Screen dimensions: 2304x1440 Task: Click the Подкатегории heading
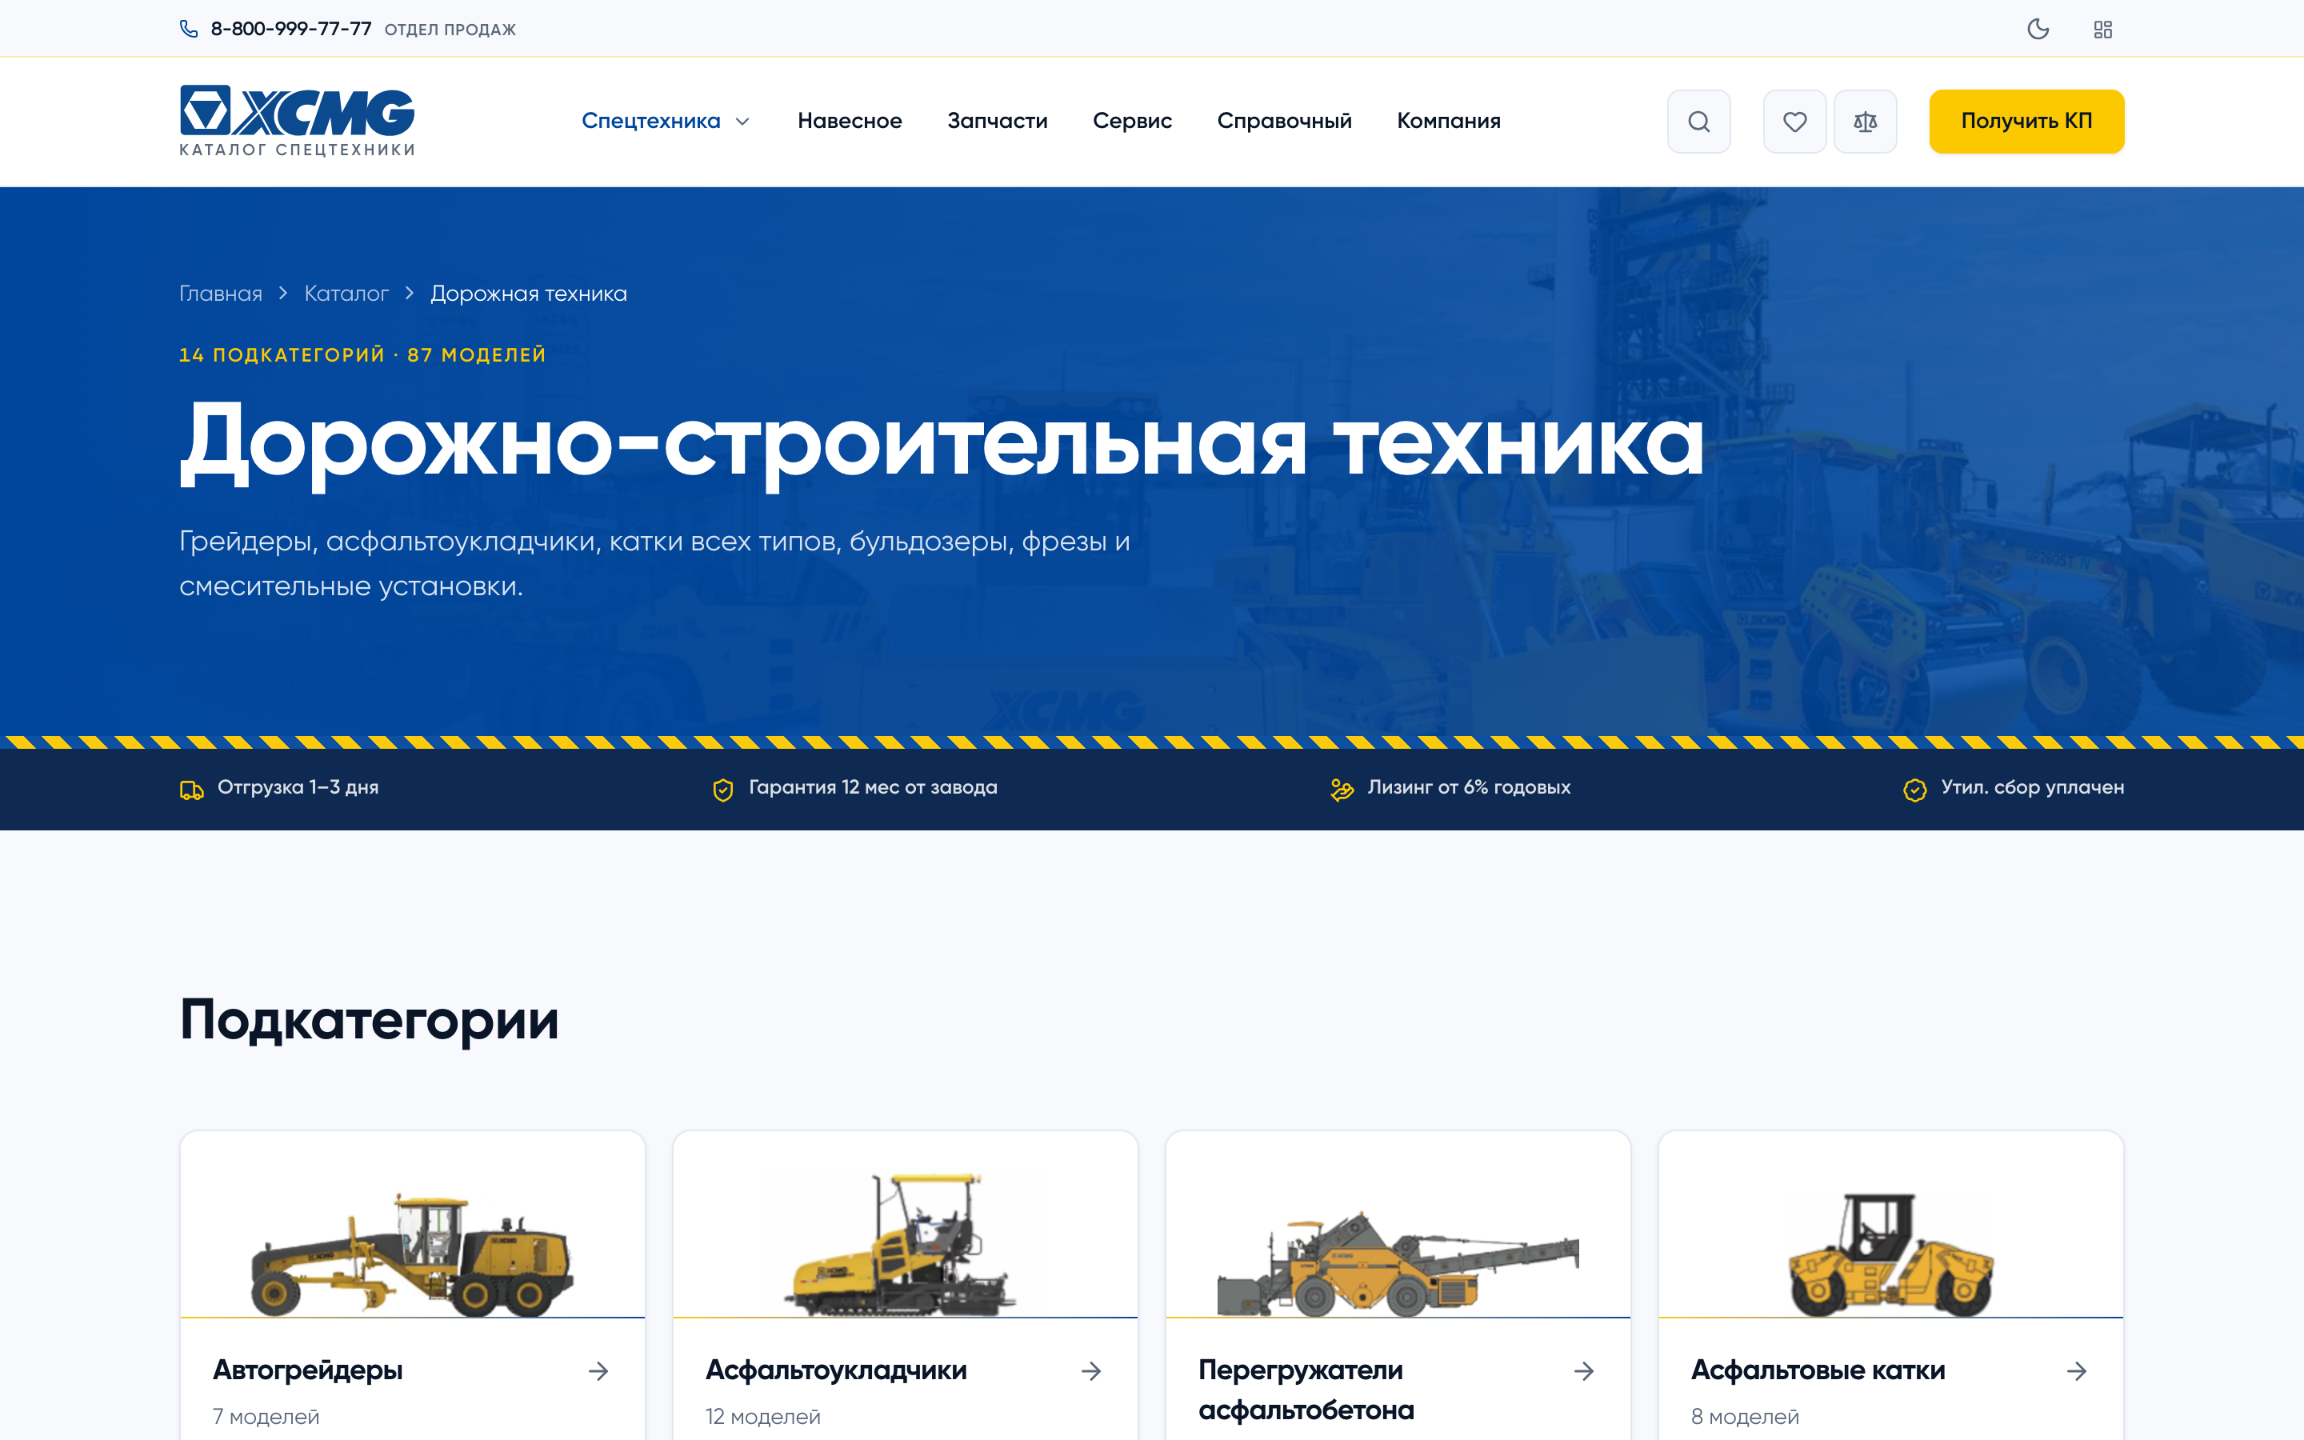(x=370, y=1020)
